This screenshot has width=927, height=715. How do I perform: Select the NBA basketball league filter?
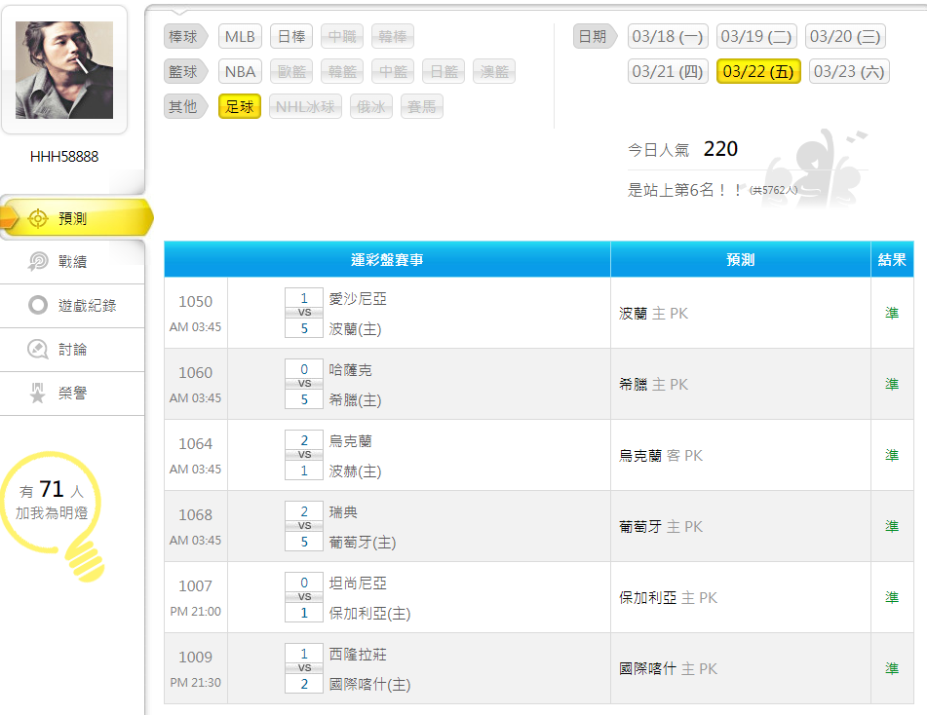coord(239,71)
